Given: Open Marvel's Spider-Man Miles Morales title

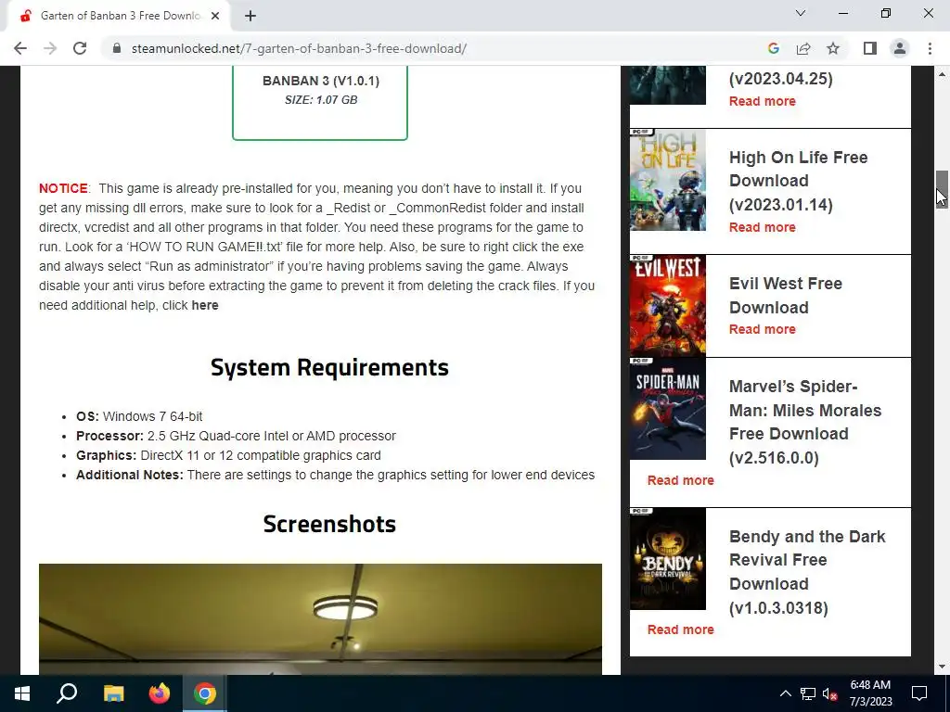Looking at the screenshot, I should click(804, 422).
